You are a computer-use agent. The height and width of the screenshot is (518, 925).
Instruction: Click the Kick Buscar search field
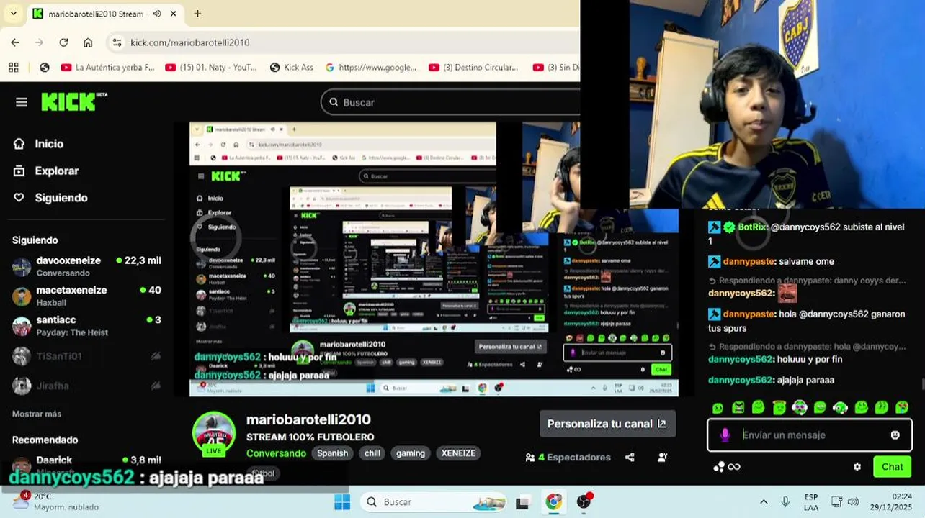pyautogui.click(x=450, y=102)
